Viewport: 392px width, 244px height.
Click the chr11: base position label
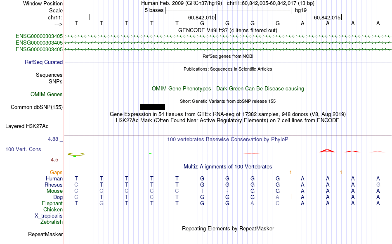tap(55, 17)
